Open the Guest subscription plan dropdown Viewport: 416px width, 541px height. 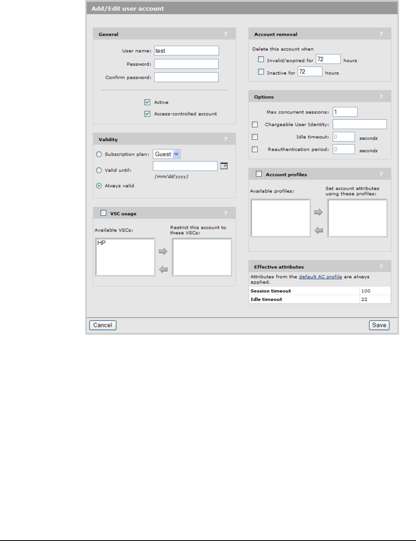coord(167,154)
